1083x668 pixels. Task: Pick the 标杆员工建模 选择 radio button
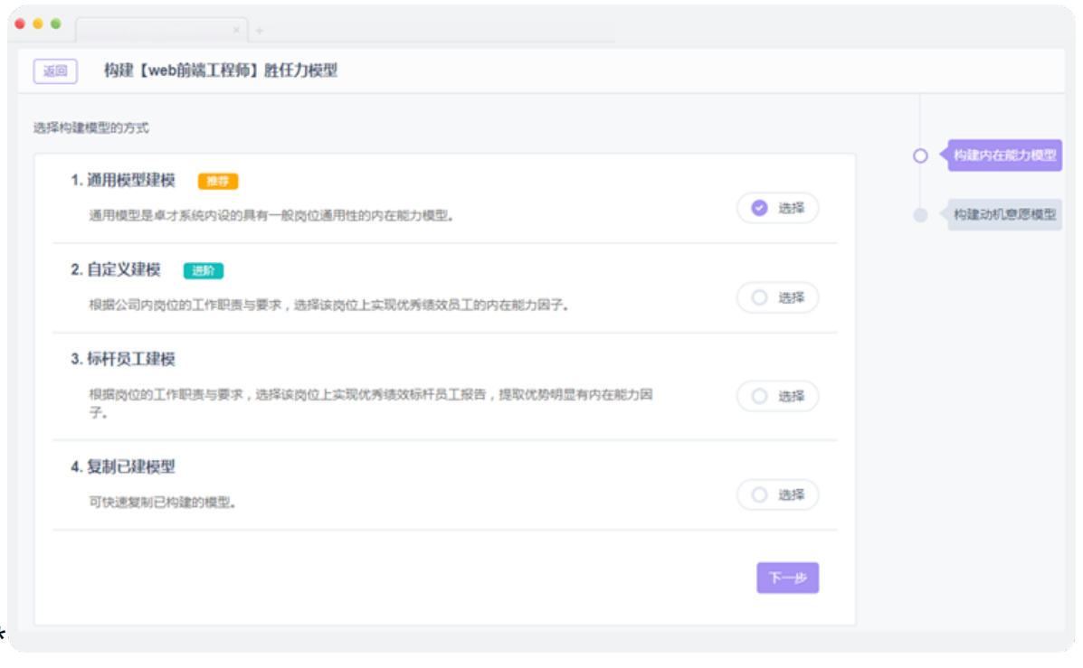pos(777,396)
